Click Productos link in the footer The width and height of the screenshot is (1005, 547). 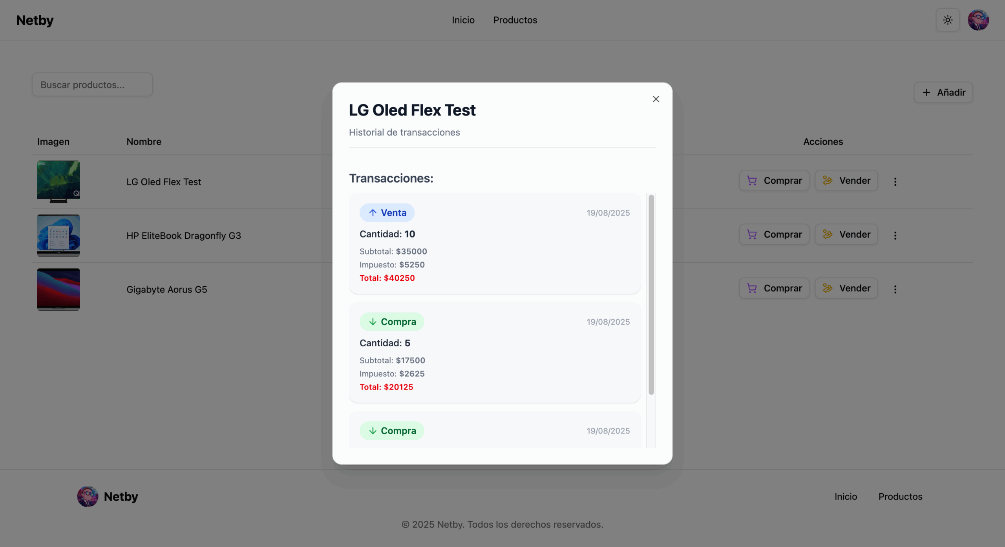900,496
